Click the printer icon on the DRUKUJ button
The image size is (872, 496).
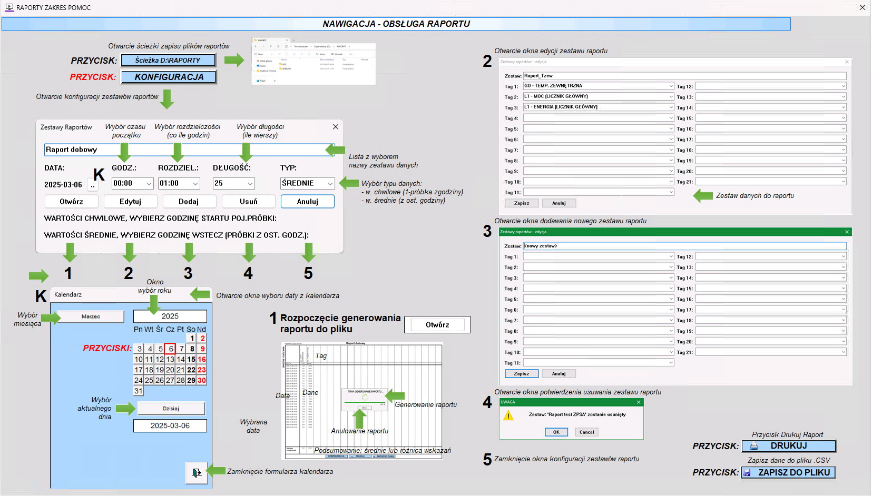coord(754,446)
